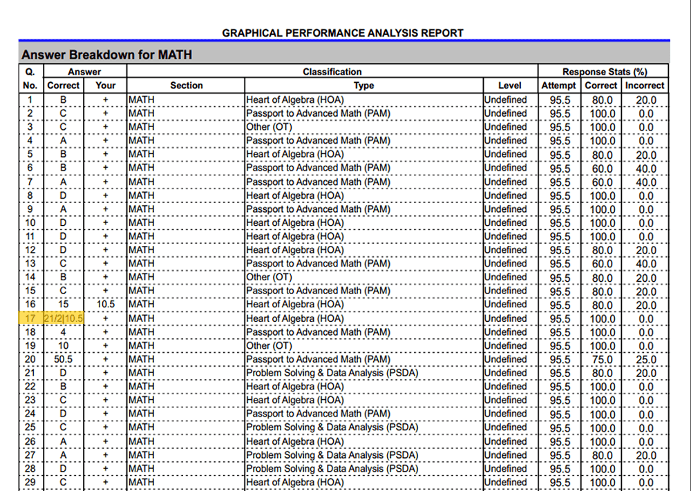Click the "Undefined" level cell for question 10
Screen dimensions: 691x491
pos(506,223)
